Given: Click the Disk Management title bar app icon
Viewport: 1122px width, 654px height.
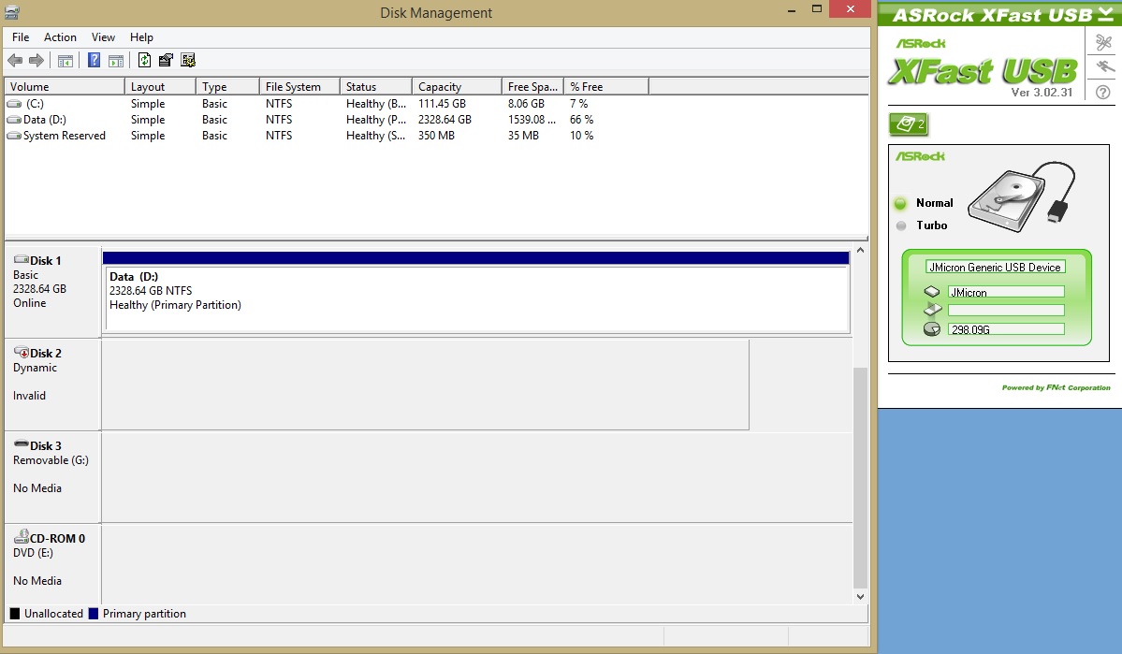Looking at the screenshot, I should (11, 12).
